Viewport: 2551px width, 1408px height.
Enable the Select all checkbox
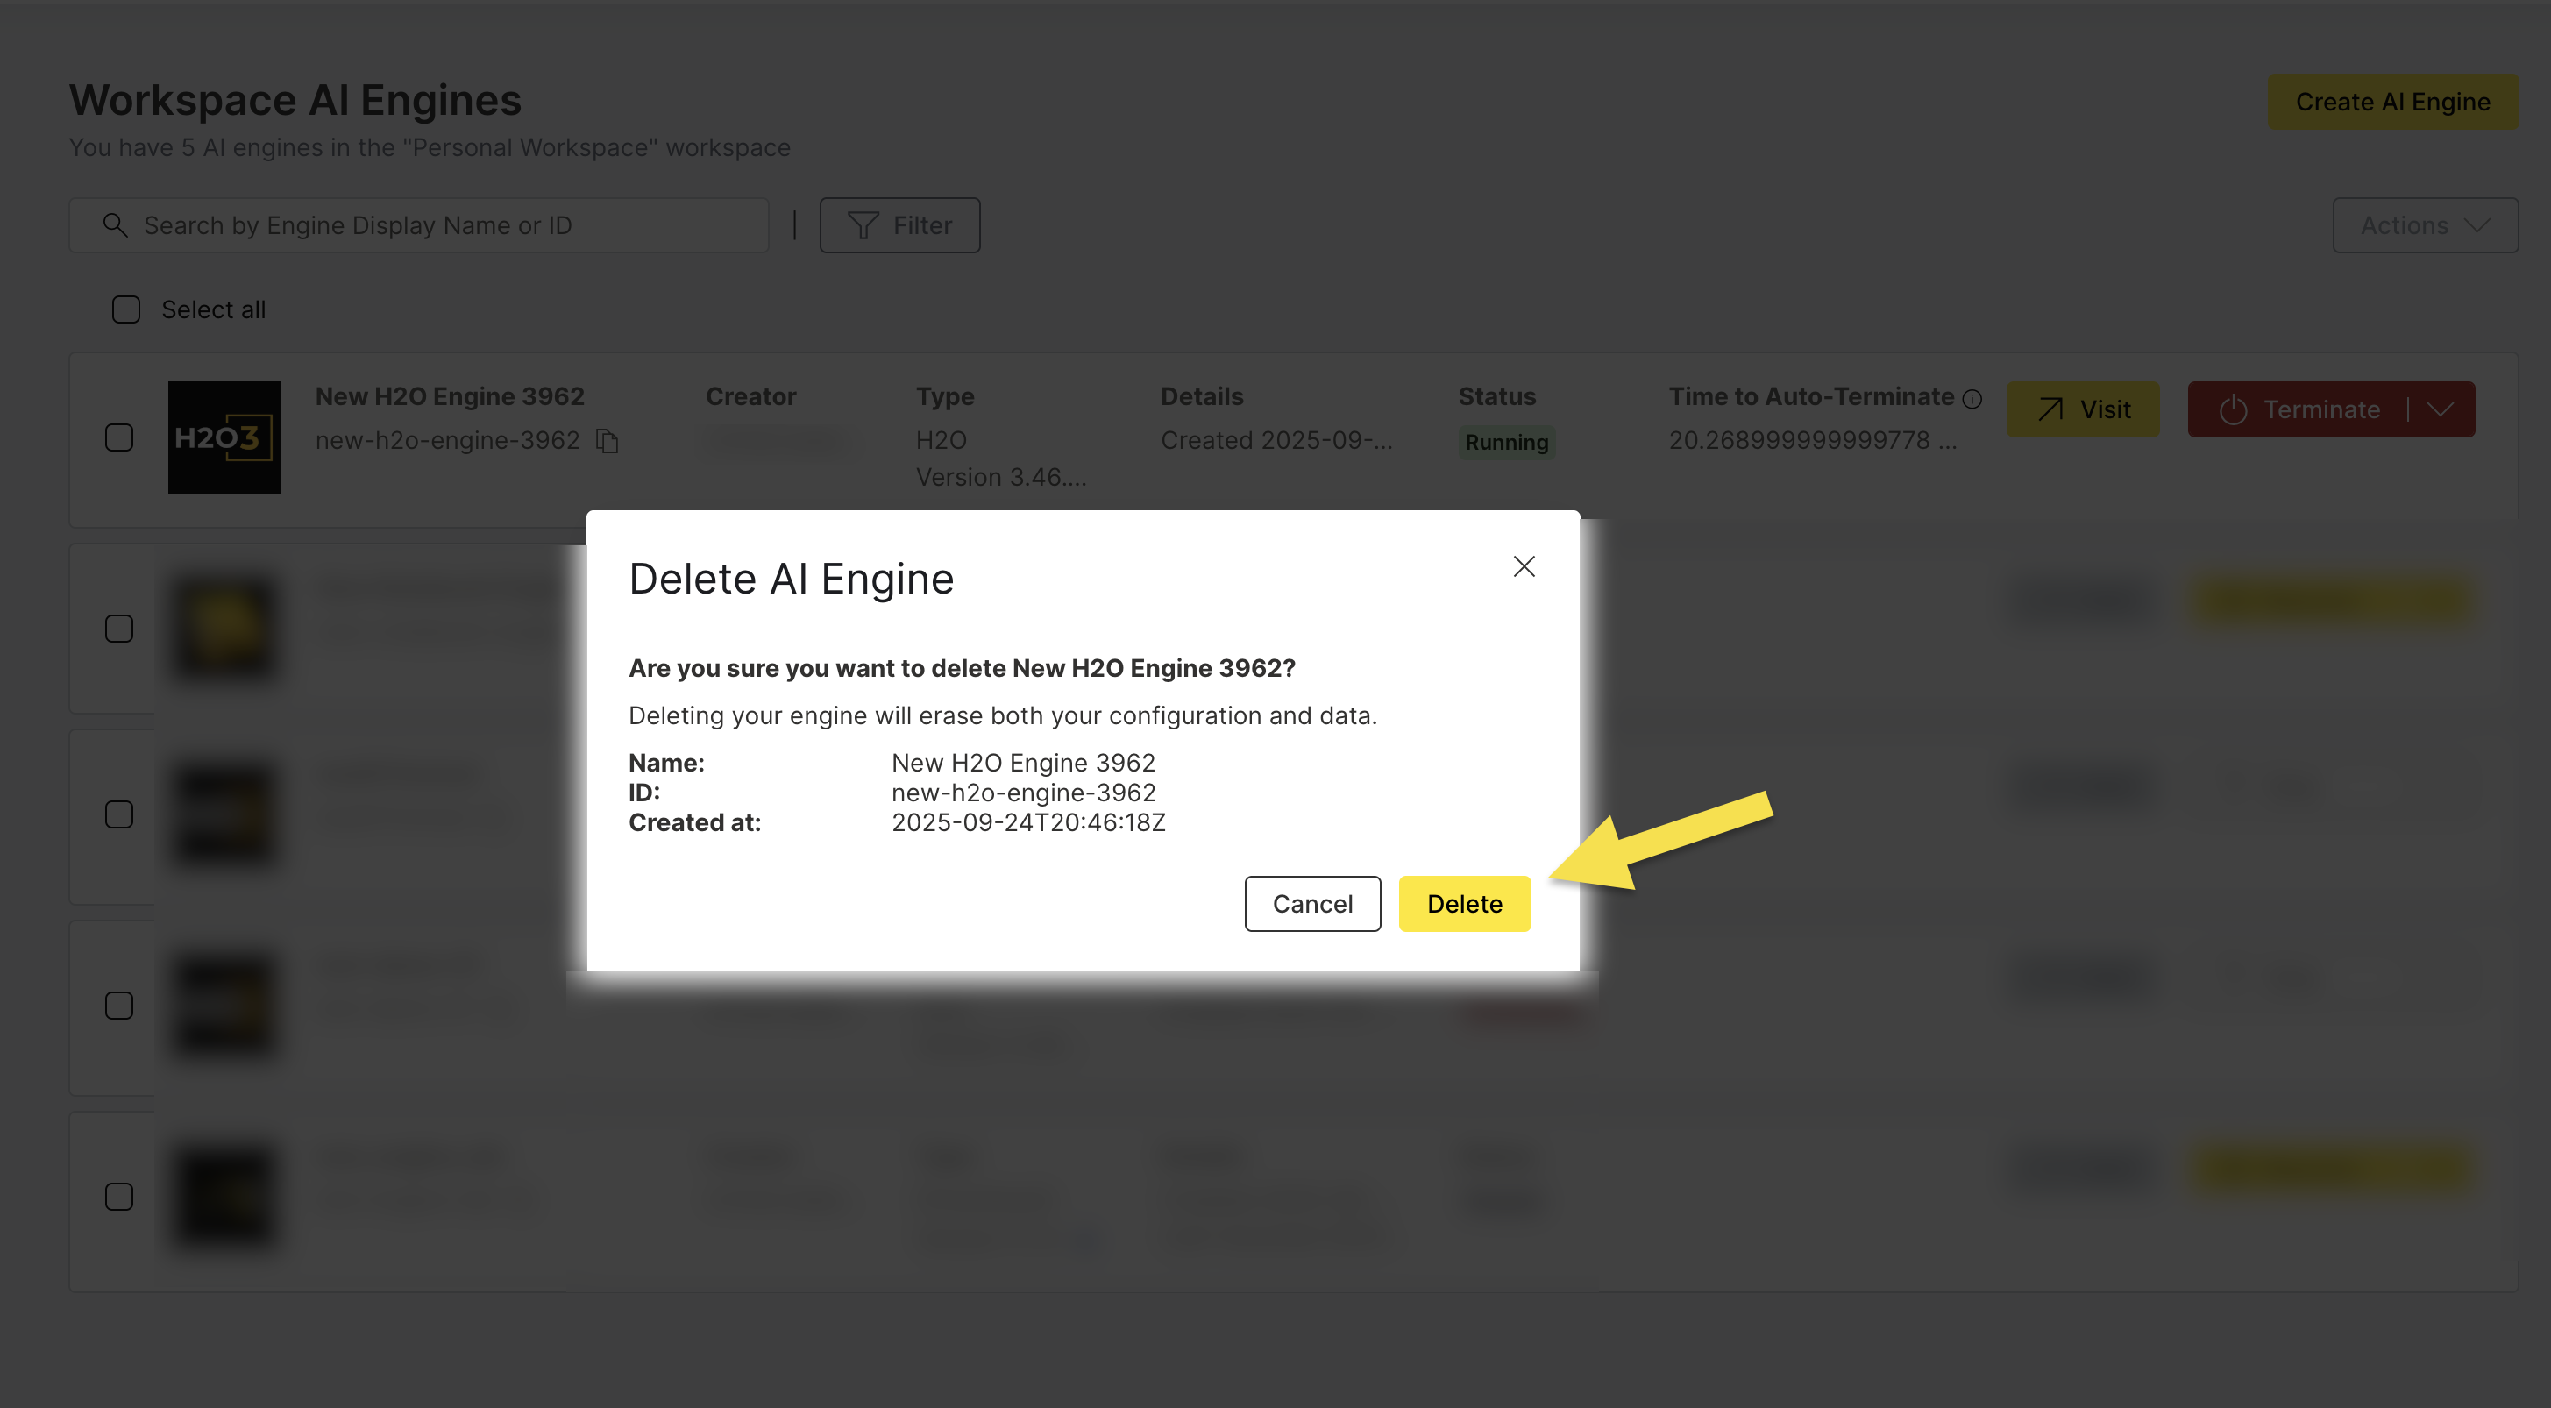(125, 309)
